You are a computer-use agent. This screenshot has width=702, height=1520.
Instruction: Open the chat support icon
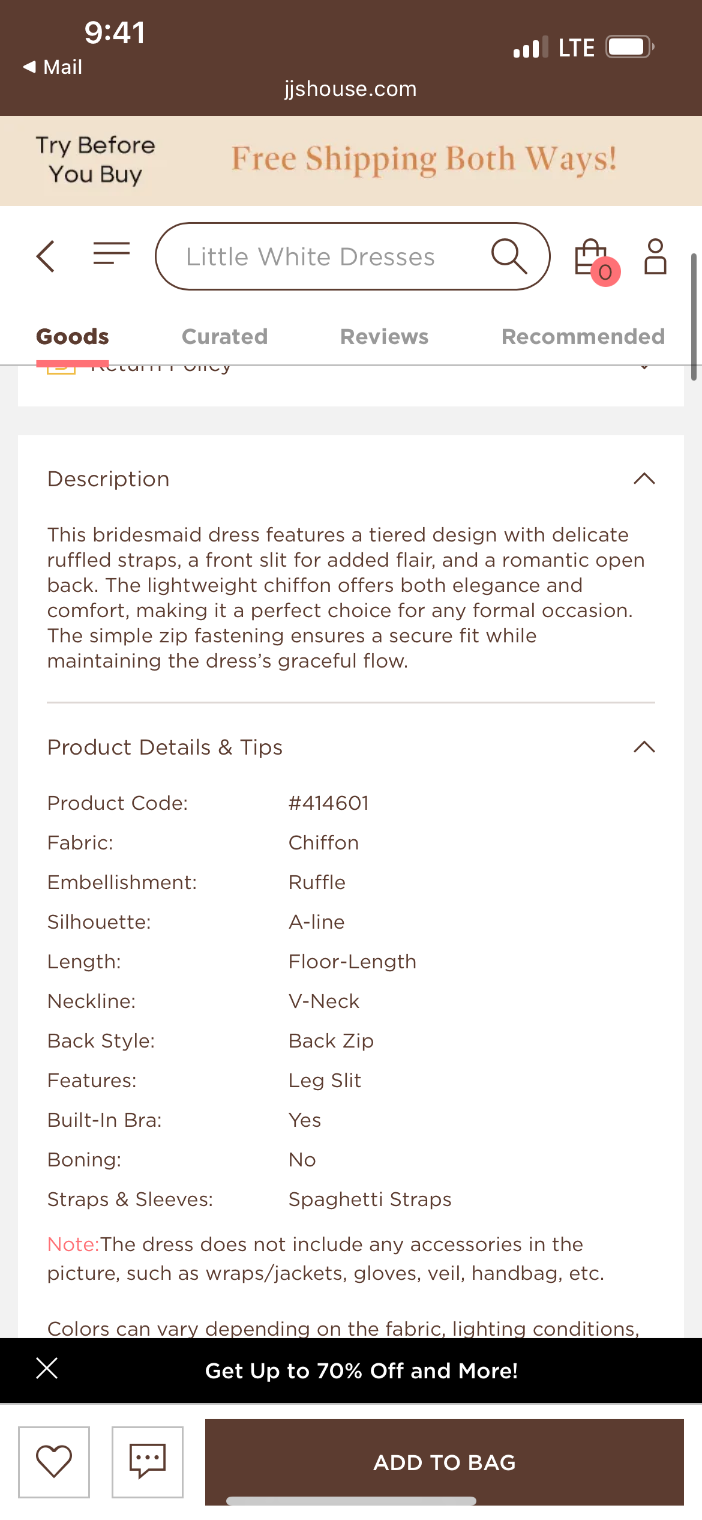tap(148, 1463)
